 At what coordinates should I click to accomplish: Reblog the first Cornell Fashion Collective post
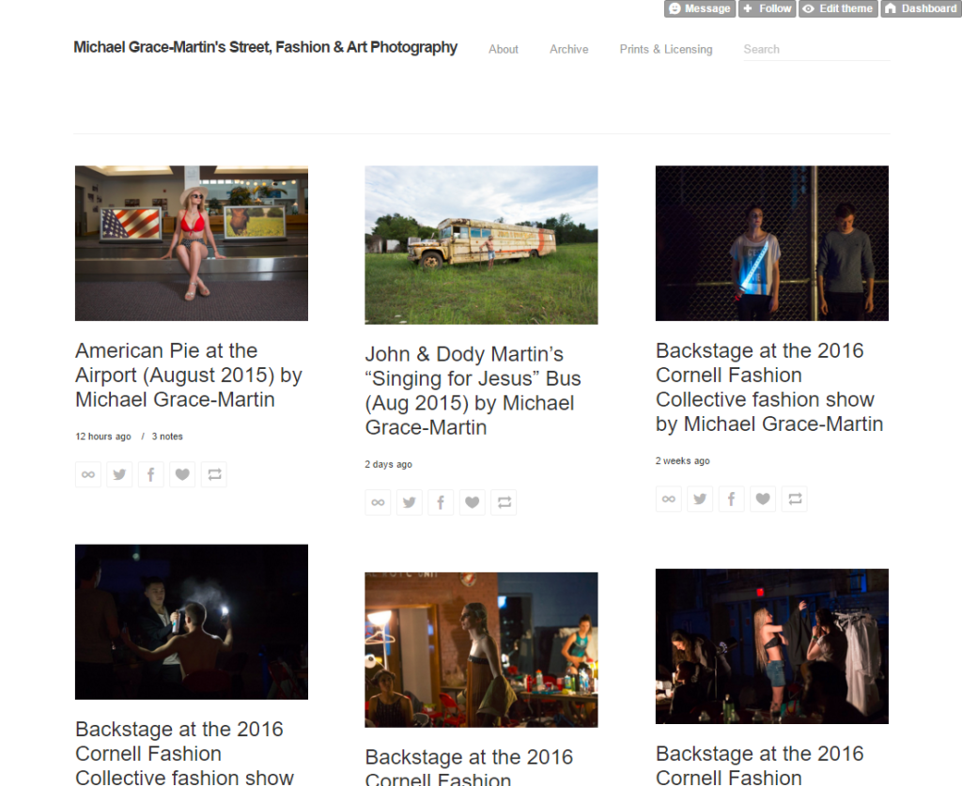point(795,500)
